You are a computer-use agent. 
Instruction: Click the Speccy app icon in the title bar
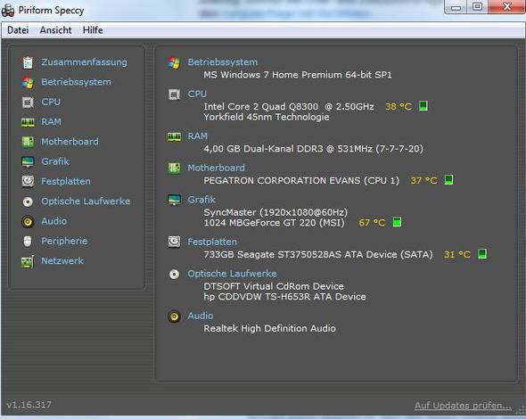pos(8,10)
